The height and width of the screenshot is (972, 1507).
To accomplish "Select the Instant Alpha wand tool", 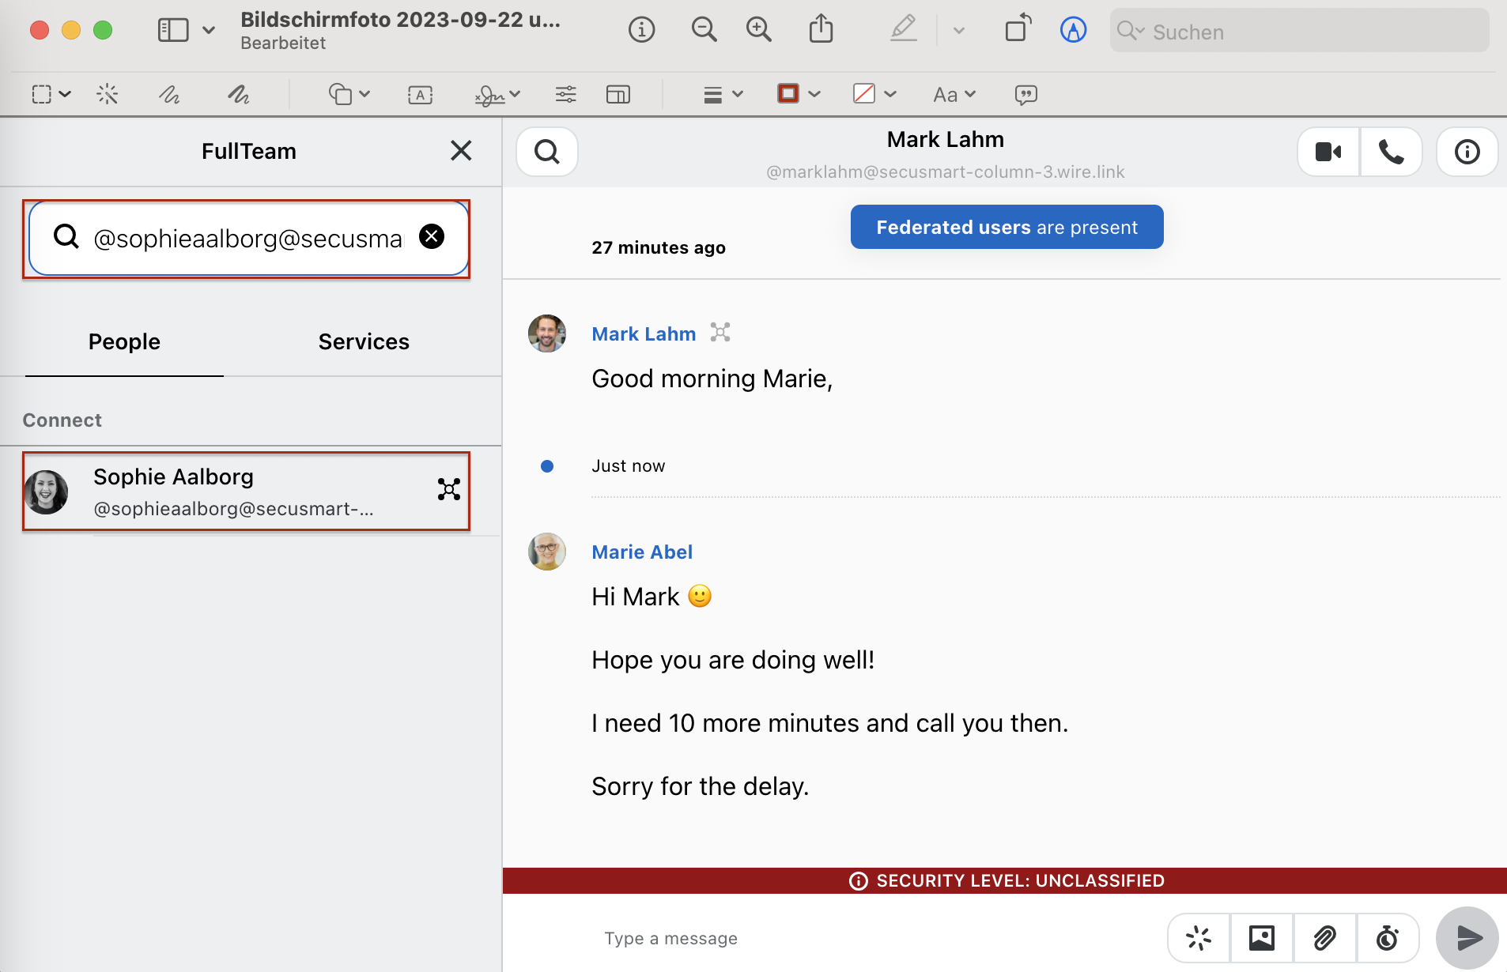I will (108, 94).
